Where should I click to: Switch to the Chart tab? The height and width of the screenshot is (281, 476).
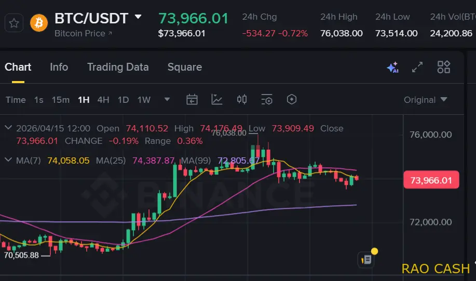click(18, 67)
